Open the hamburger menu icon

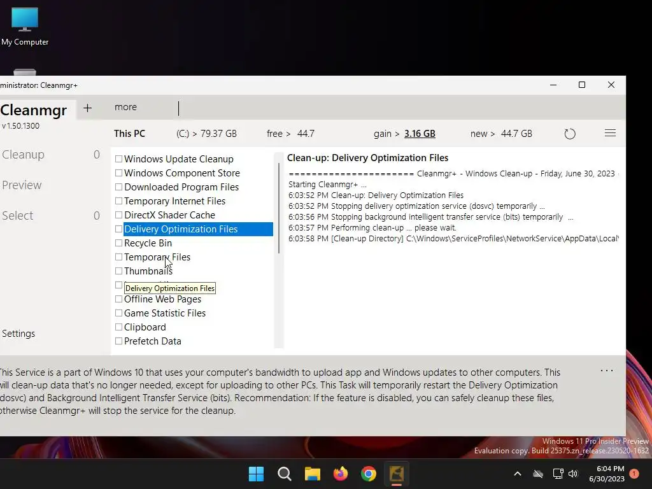click(610, 133)
